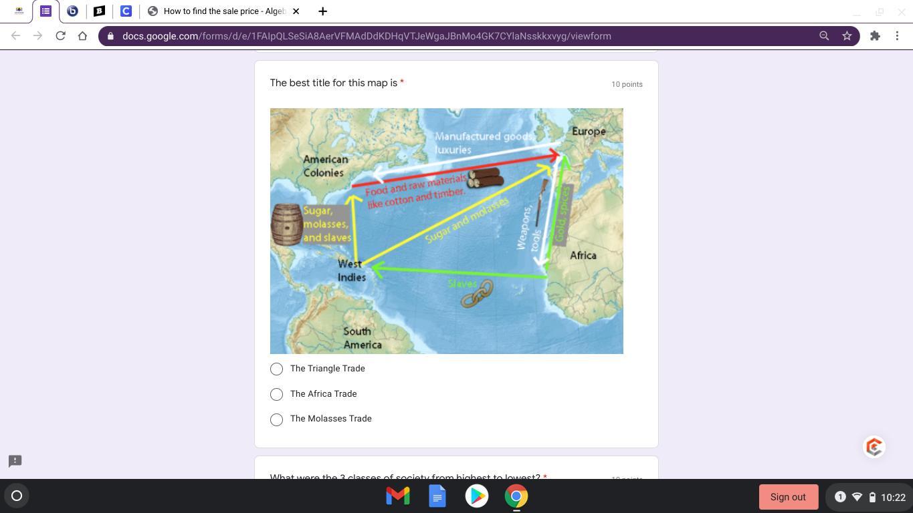Open the 10:22 clock status area
Image resolution: width=913 pixels, height=513 pixels.
coord(893,497)
